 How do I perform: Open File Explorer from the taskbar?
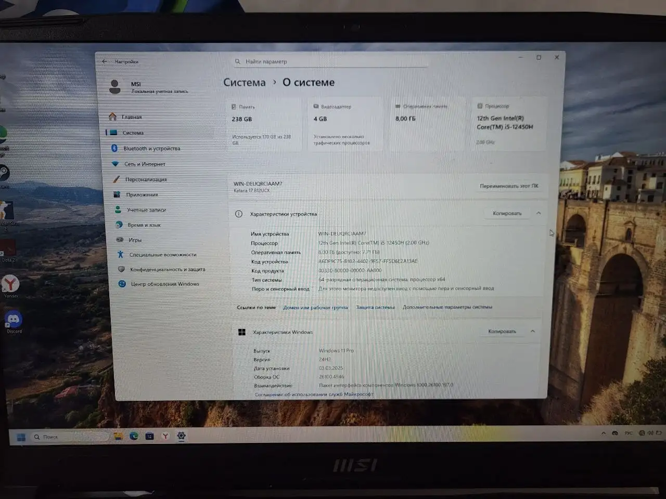pos(118,436)
